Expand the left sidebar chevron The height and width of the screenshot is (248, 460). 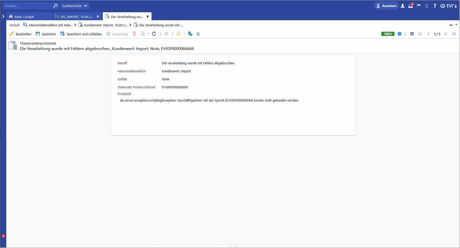point(3,16)
